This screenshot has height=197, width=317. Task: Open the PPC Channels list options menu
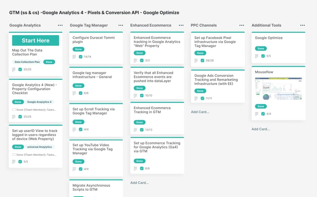point(242,25)
